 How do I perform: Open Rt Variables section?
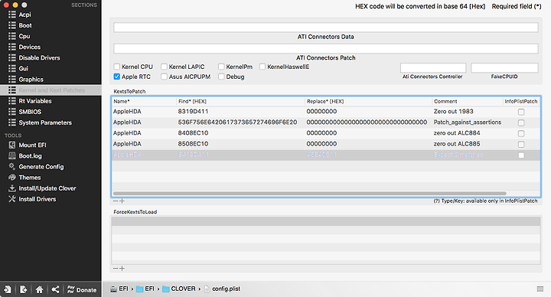click(34, 101)
